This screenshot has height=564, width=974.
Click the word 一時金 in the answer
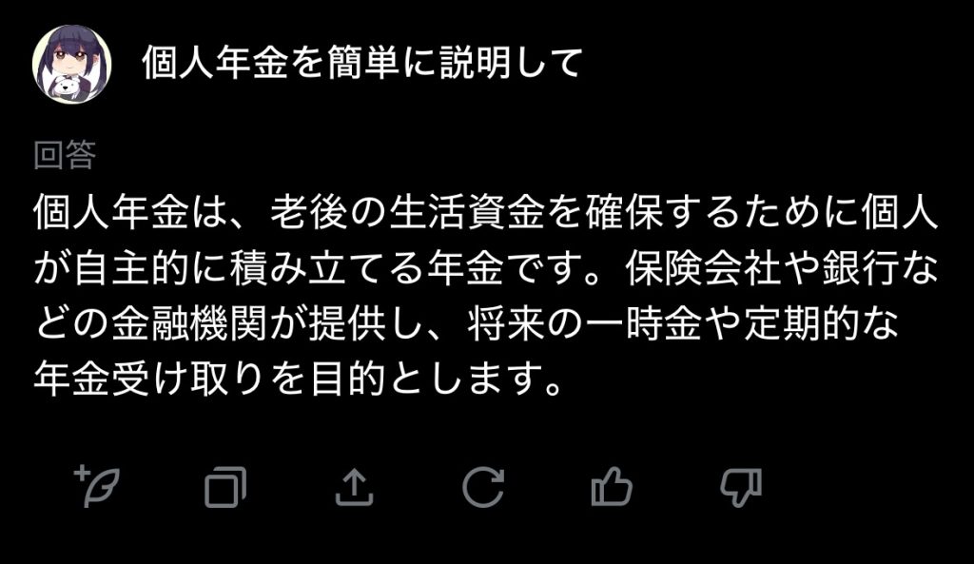pyautogui.click(x=644, y=323)
